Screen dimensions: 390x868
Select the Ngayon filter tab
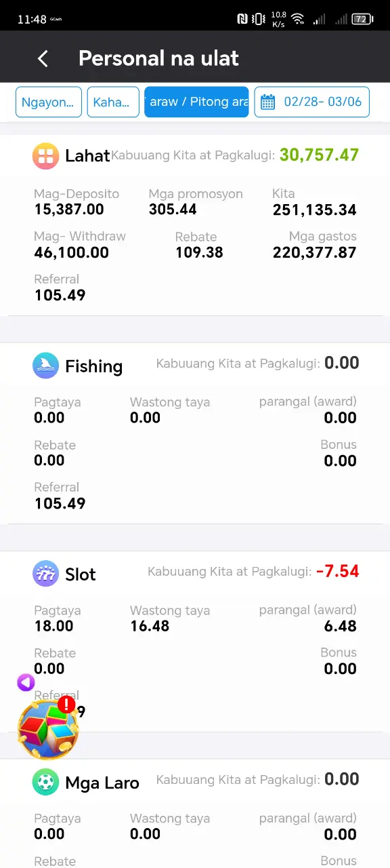49,102
